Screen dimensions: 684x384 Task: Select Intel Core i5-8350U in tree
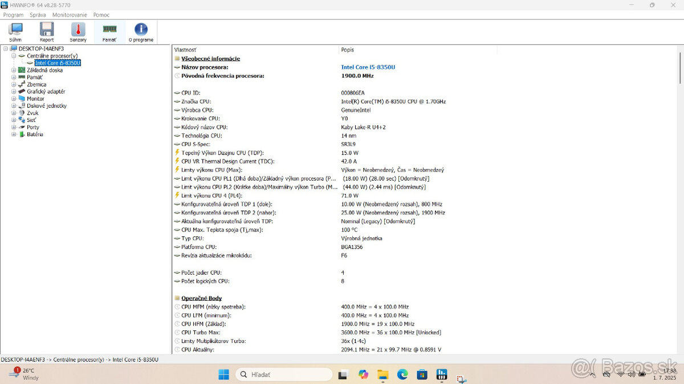coord(57,63)
